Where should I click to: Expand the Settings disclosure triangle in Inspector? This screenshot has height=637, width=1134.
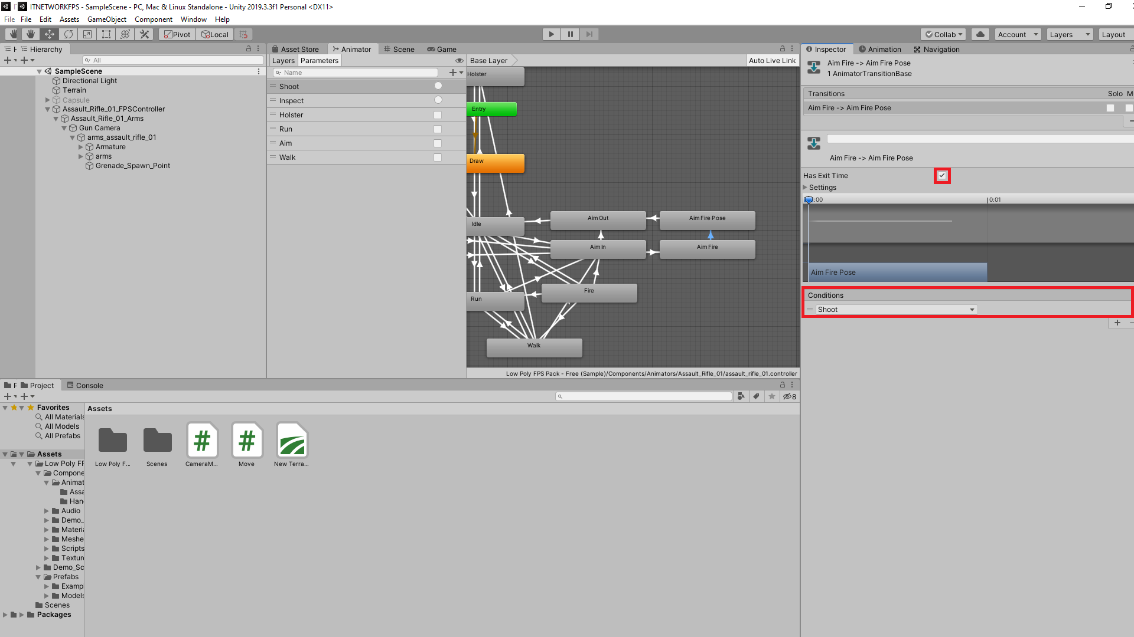click(804, 187)
